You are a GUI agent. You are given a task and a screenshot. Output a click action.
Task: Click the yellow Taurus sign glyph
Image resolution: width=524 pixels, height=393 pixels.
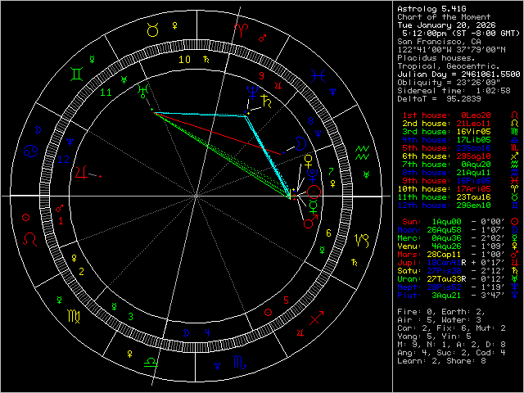(153, 30)
